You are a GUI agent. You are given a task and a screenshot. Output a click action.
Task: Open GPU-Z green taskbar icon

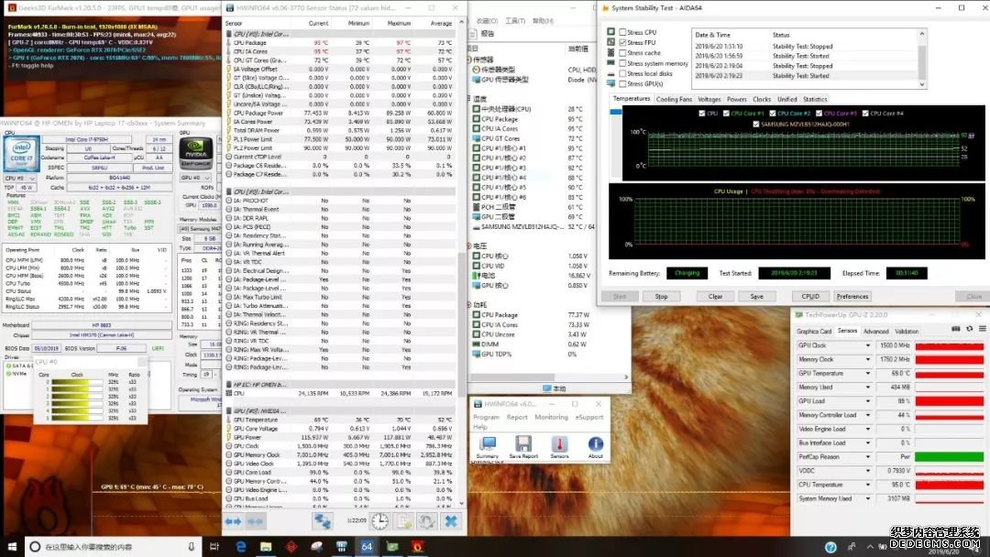(392, 547)
